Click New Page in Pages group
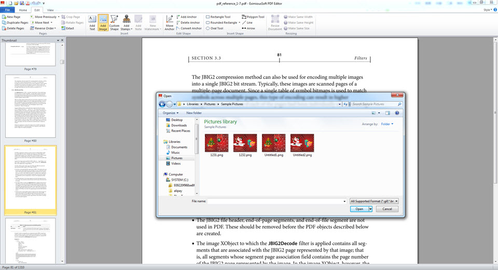 11,17
